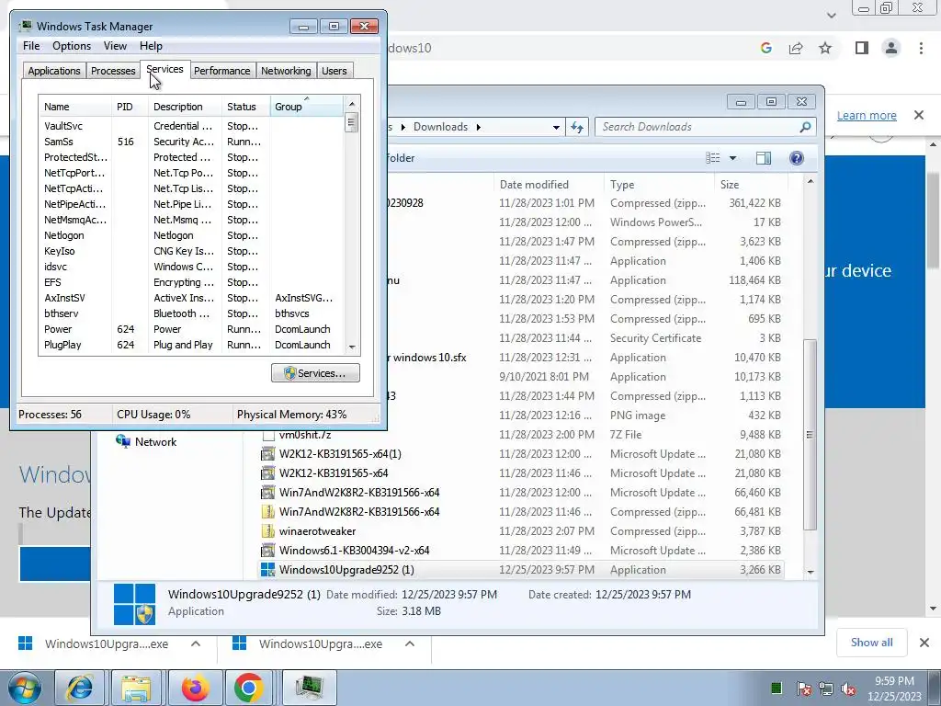Sort services by Group column
Image resolution: width=941 pixels, height=706 pixels.
(x=307, y=107)
